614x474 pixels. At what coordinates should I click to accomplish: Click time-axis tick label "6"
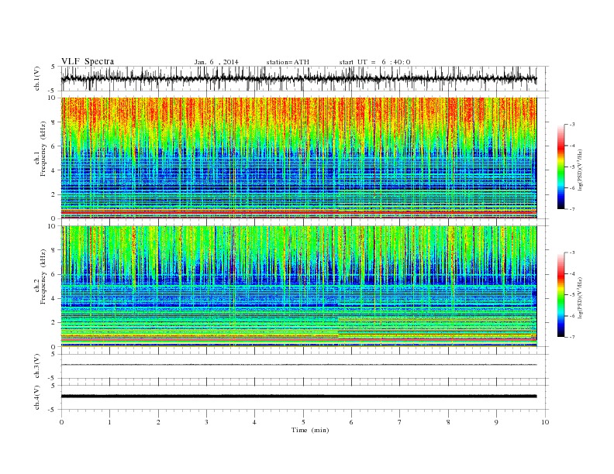352,422
